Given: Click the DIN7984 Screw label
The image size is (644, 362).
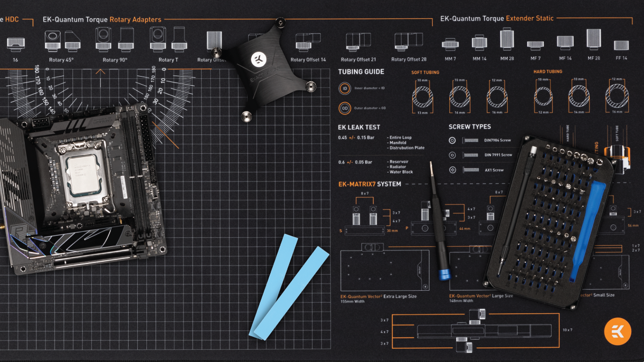Looking at the screenshot, I should pyautogui.click(x=498, y=140).
